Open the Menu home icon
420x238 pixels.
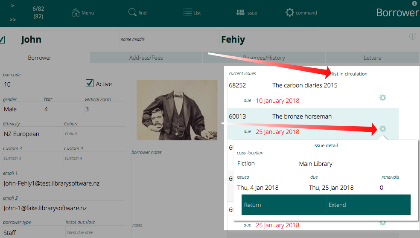coord(76,12)
